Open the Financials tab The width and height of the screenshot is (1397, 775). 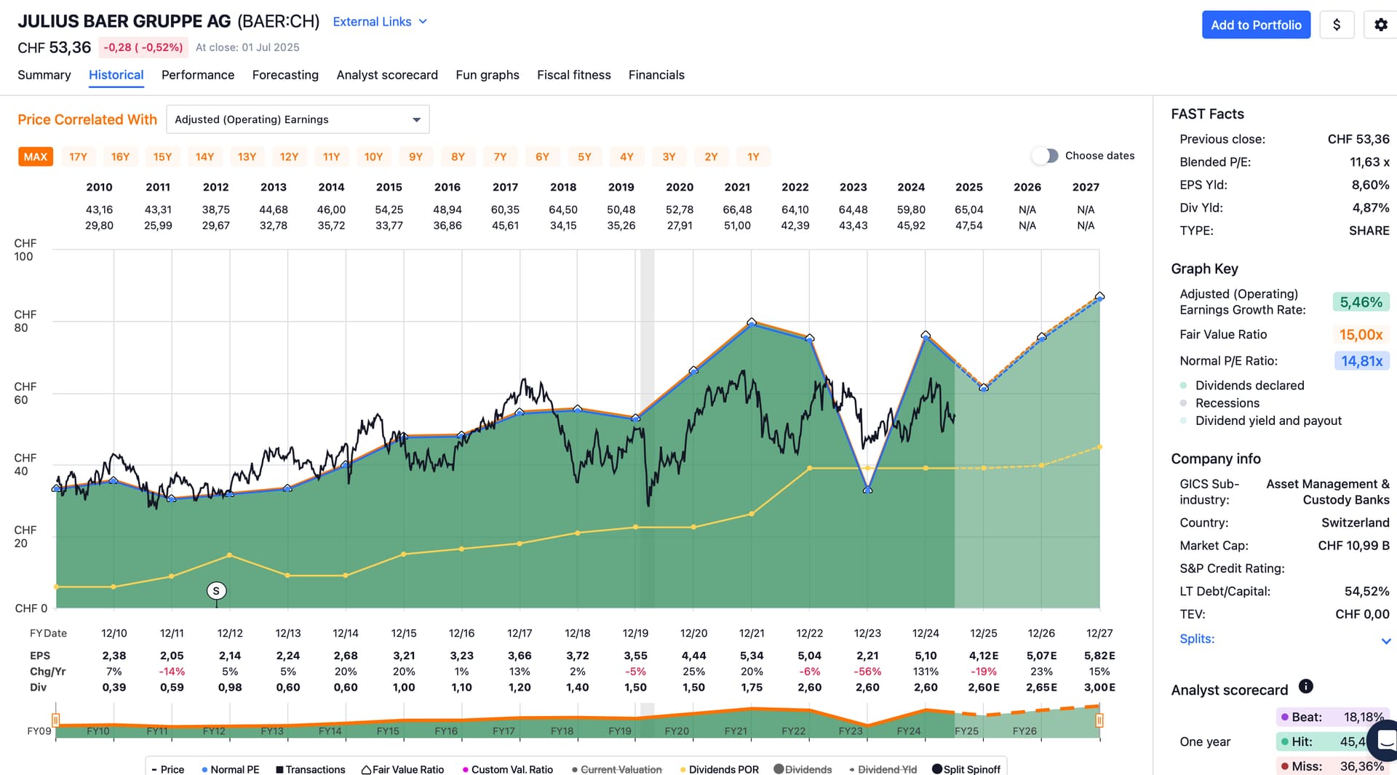click(656, 75)
